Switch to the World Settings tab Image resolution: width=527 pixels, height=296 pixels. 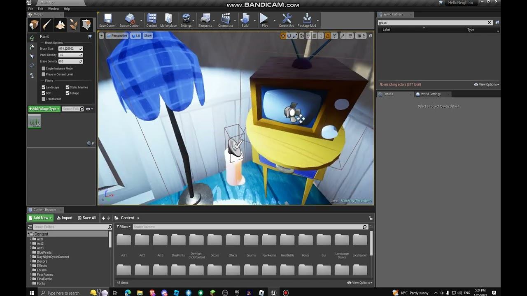coord(431,94)
